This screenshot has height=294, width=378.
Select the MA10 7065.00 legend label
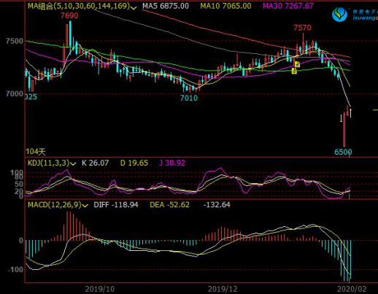[225, 6]
